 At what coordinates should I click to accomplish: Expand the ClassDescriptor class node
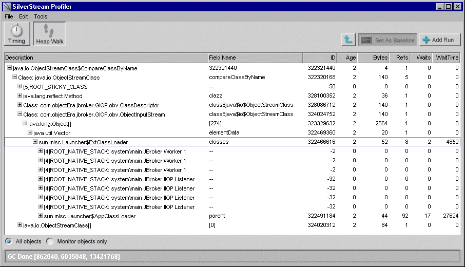click(20, 105)
